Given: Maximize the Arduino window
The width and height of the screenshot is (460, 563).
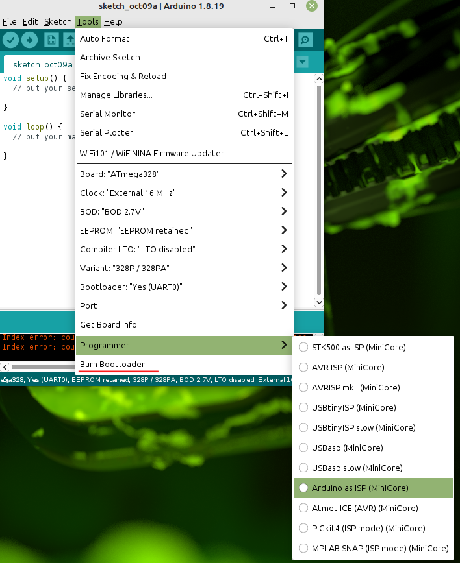Looking at the screenshot, I should 292,6.
